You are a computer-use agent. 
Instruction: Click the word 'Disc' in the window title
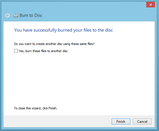coord(38,15)
